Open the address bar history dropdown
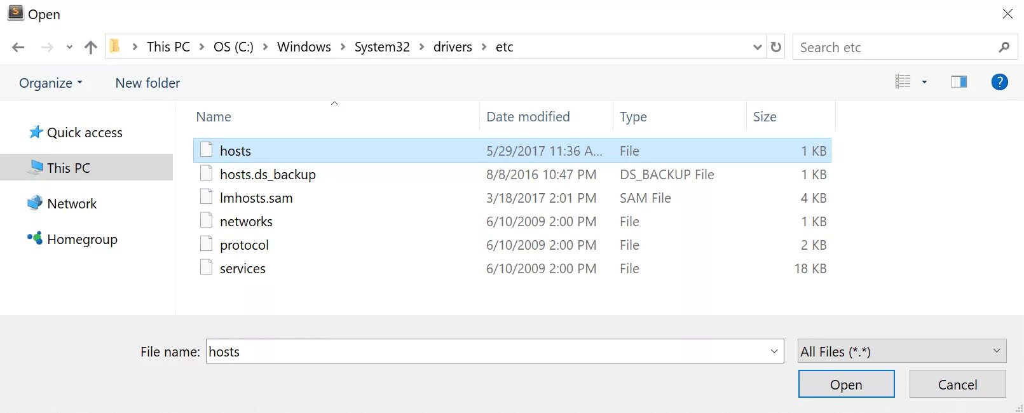1024x413 pixels. tap(757, 47)
